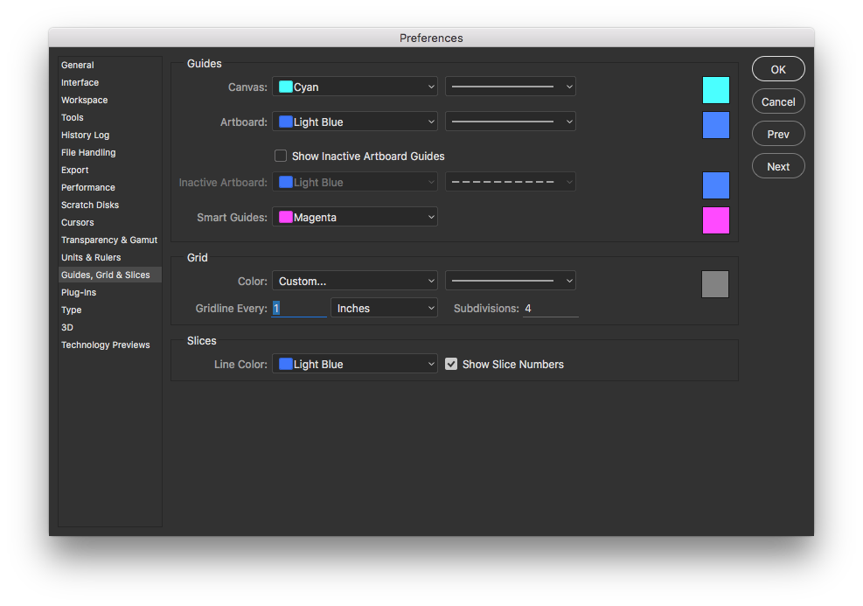The height and width of the screenshot is (606, 863).
Task: Click the cyan Canvas guide color swatch
Action: 715,90
